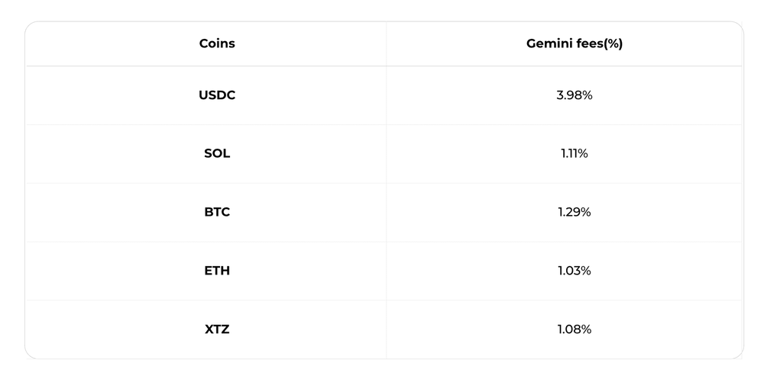This screenshot has height=369, width=764.
Task: Pick the Gemini fee listed for SOL
Action: (x=574, y=153)
